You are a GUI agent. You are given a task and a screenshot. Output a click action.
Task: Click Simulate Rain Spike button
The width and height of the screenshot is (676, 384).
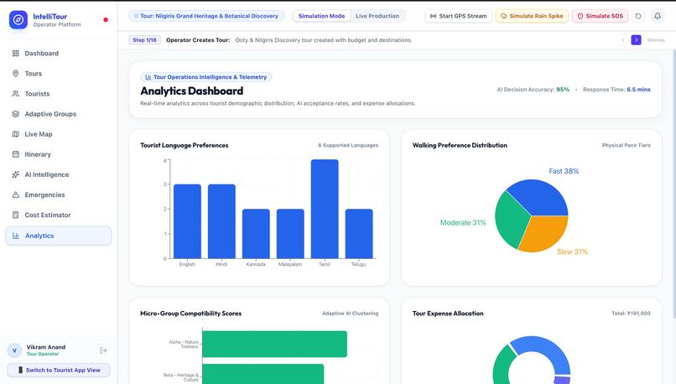coord(532,16)
